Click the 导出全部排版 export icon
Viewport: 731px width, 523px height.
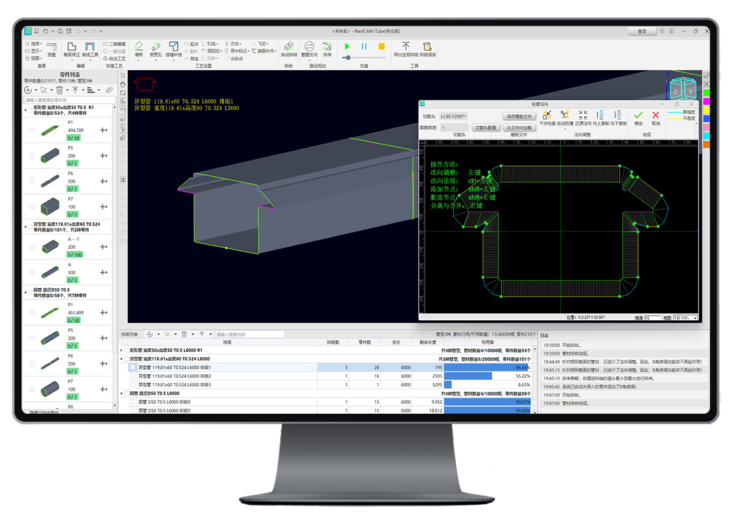[405, 47]
